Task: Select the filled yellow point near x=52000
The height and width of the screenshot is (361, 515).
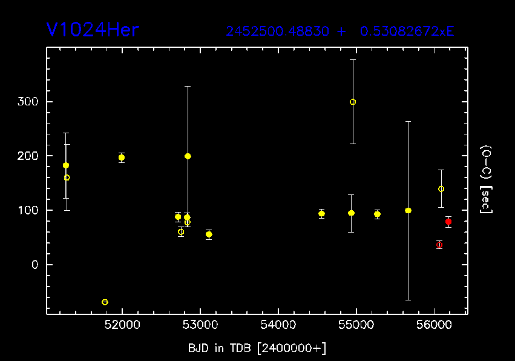Action: pyautogui.click(x=122, y=157)
